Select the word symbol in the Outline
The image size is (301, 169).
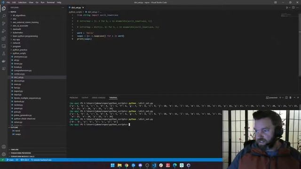(17, 131)
